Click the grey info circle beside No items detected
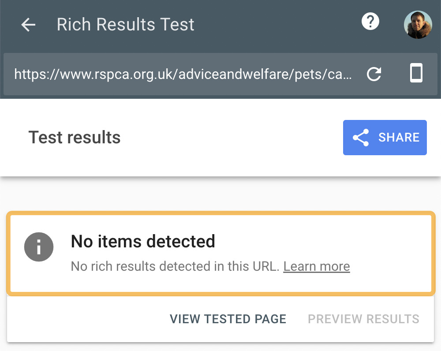The height and width of the screenshot is (351, 441). pyautogui.click(x=38, y=247)
